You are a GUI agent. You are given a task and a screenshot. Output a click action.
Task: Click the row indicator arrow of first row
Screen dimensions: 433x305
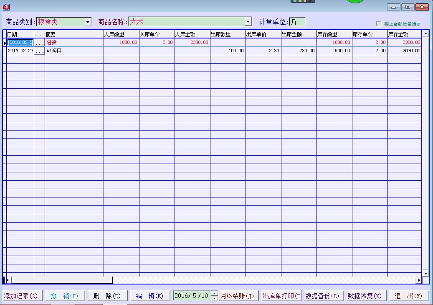[x=5, y=43]
